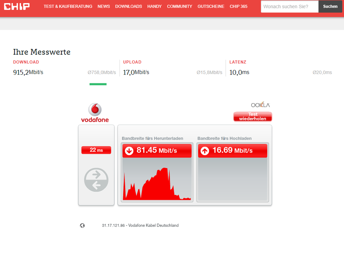
Task: Click the Ø758,0Mbit/s average download value
Action: 102,72
